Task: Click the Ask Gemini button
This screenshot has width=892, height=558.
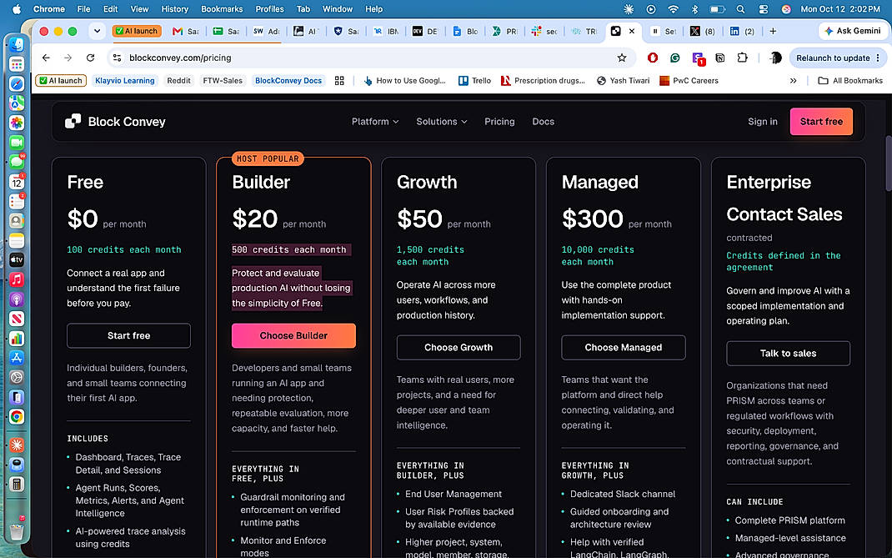Action: (852, 31)
